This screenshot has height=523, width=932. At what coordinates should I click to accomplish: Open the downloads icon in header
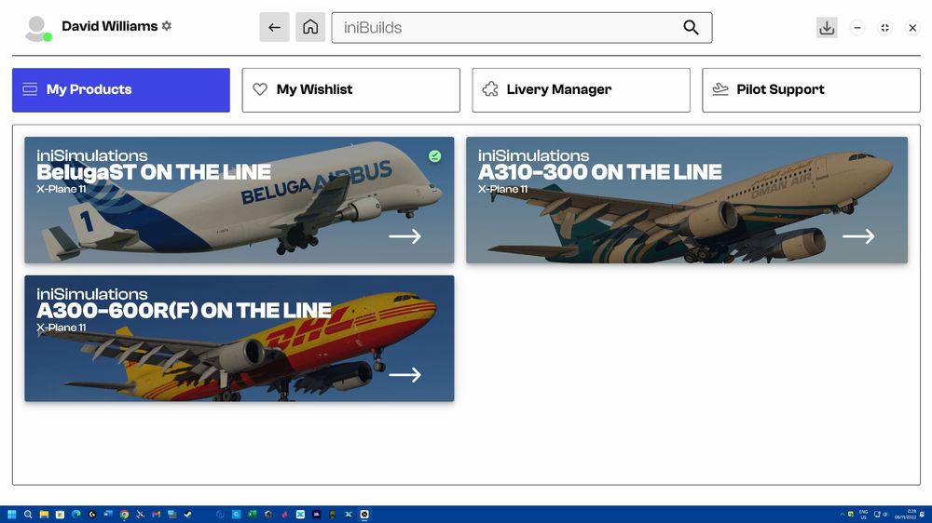(x=827, y=28)
